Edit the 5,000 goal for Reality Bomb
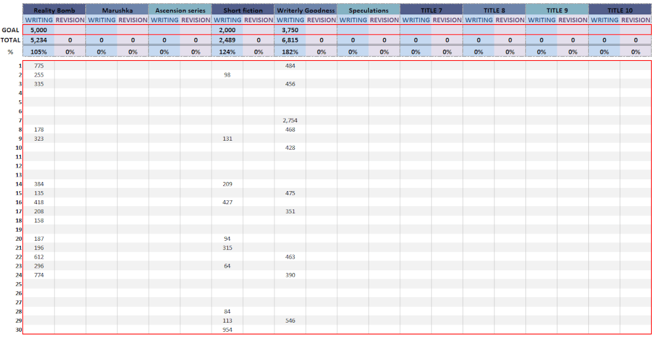 coord(39,30)
